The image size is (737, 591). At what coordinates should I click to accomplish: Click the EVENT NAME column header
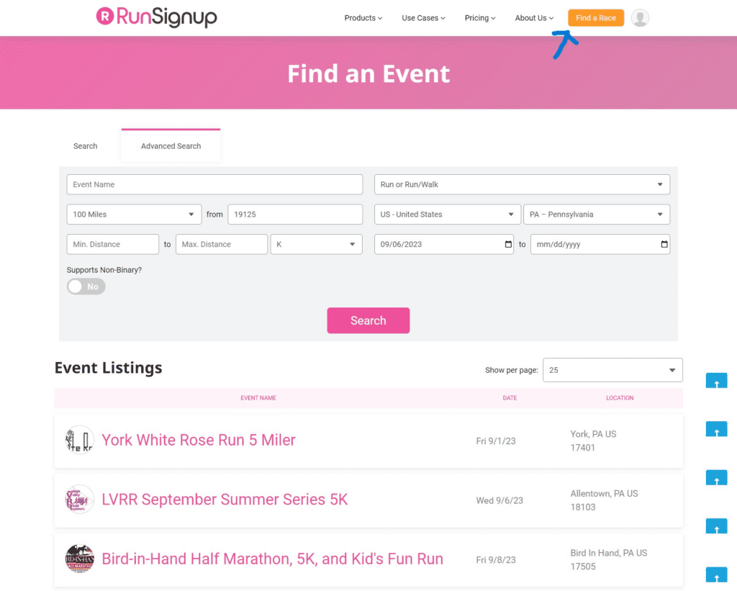(x=258, y=398)
